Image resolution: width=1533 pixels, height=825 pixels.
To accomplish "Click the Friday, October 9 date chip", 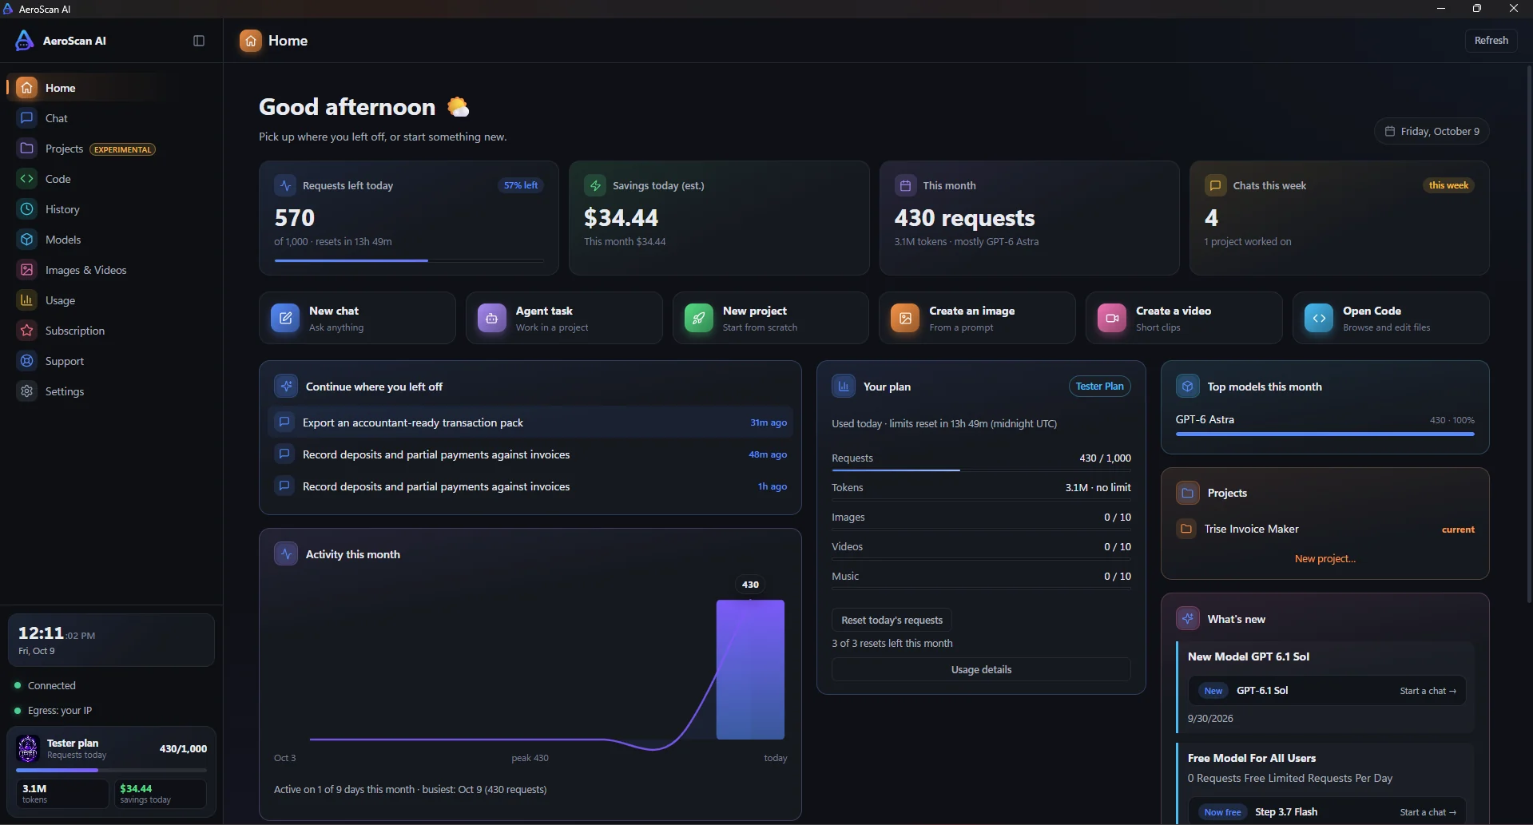I will (x=1432, y=131).
